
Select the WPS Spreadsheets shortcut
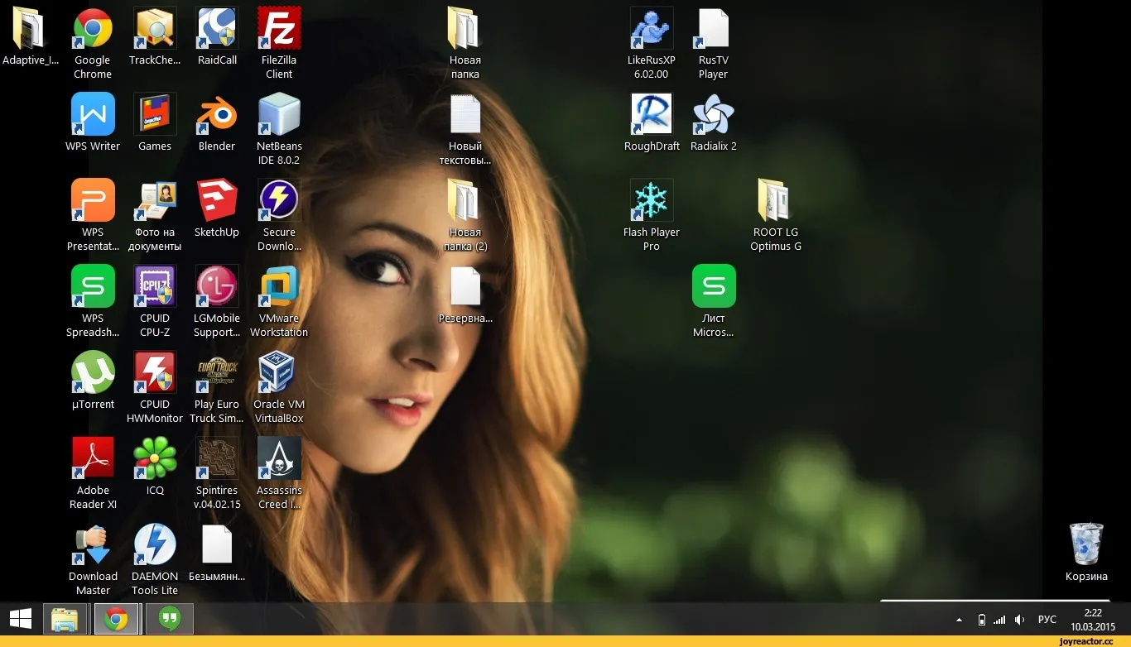(x=93, y=286)
